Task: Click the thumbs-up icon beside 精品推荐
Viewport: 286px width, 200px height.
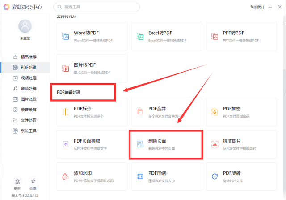Action: pos(15,57)
